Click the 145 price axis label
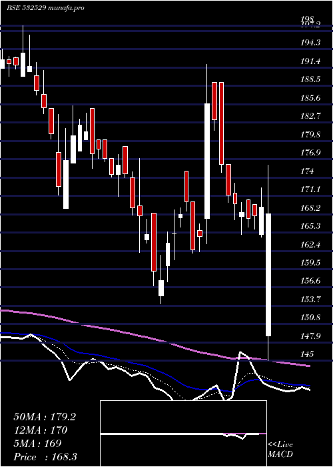 (x=307, y=354)
